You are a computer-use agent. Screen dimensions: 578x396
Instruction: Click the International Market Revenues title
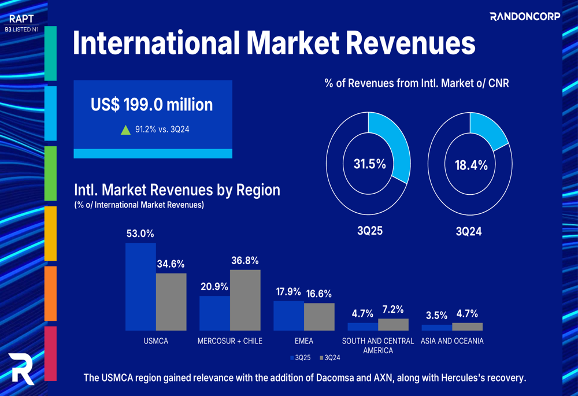tap(274, 43)
